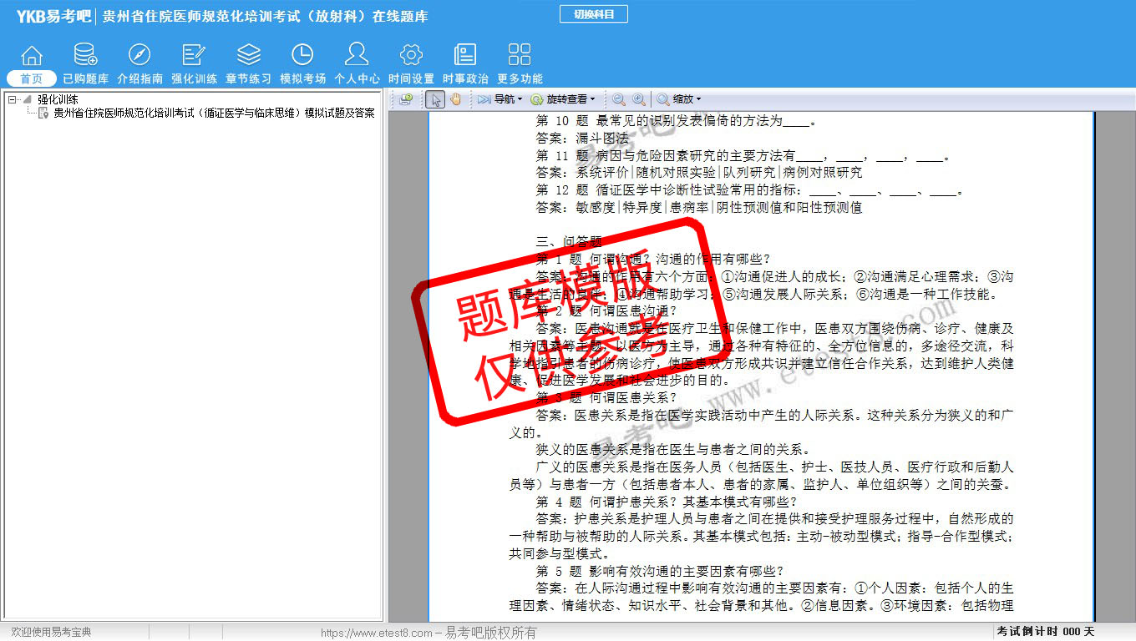Expand the 缩放 zoom dropdown
Image resolution: width=1136 pixels, height=641 pixels.
pyautogui.click(x=679, y=99)
